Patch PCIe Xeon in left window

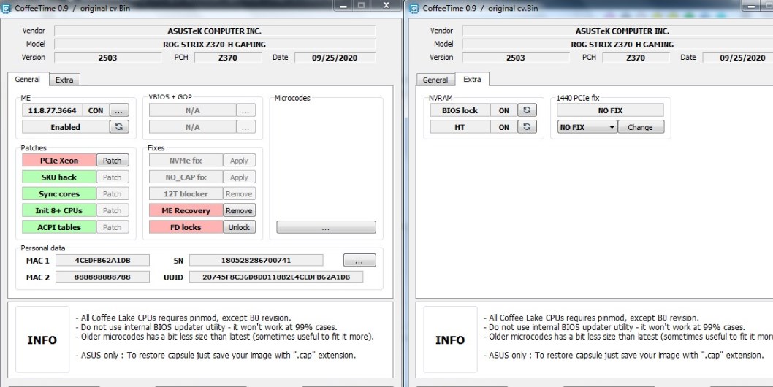pos(113,160)
